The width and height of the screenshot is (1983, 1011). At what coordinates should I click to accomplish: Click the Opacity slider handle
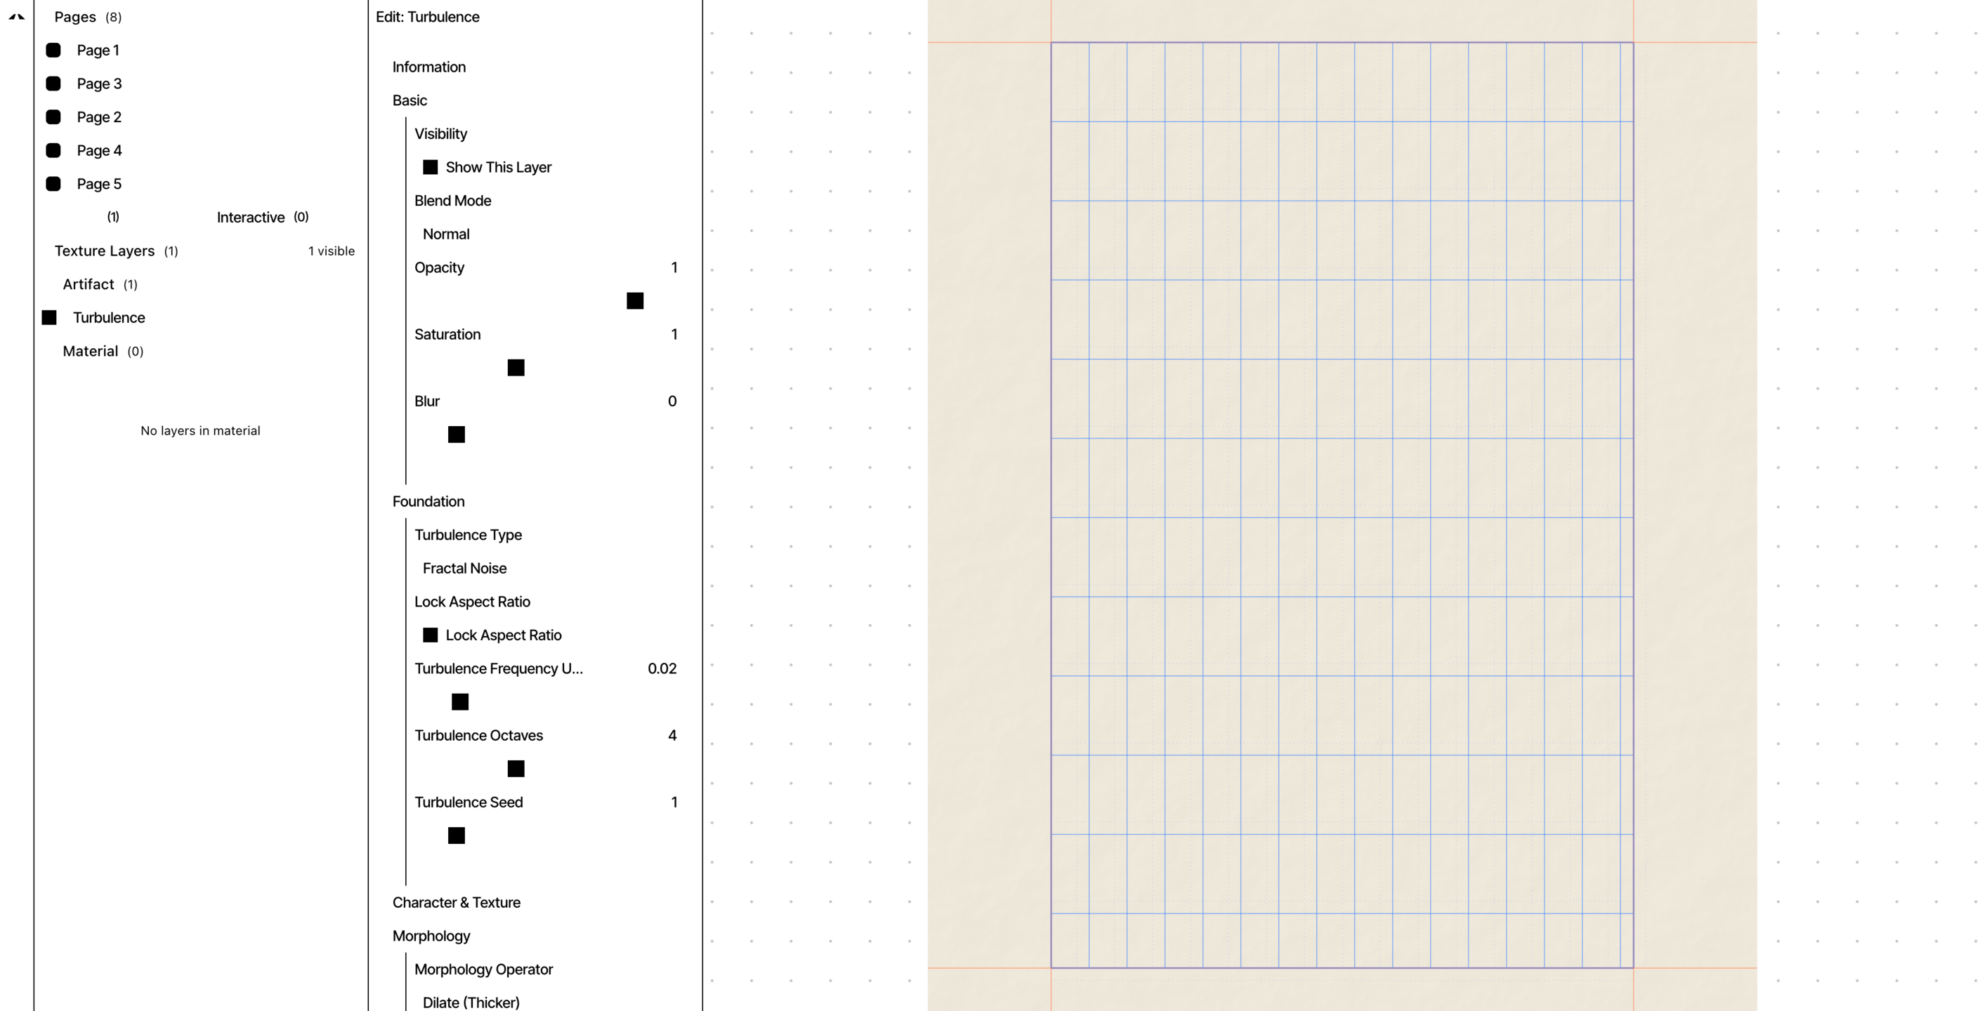click(x=635, y=300)
